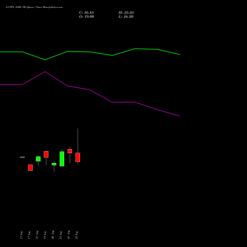247x247 pixels.
Task: Click the close value 'C: 16.85'
Action: (86, 13)
